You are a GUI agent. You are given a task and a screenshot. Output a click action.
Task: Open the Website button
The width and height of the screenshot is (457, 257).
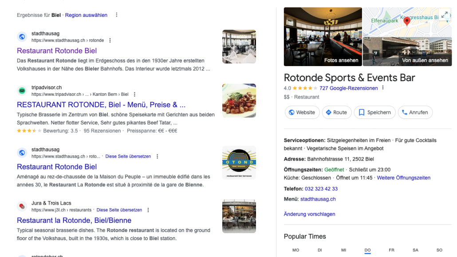[x=302, y=112]
